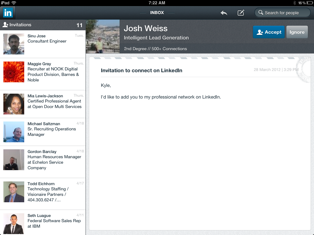Tap Mia Lewis-Jackson profile picture

pyautogui.click(x=14, y=104)
